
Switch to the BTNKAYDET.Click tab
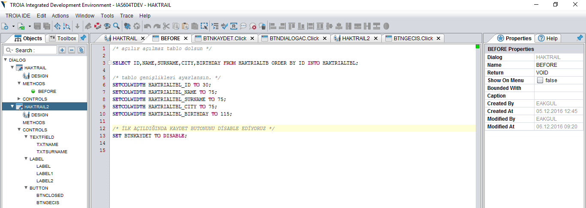219,38
